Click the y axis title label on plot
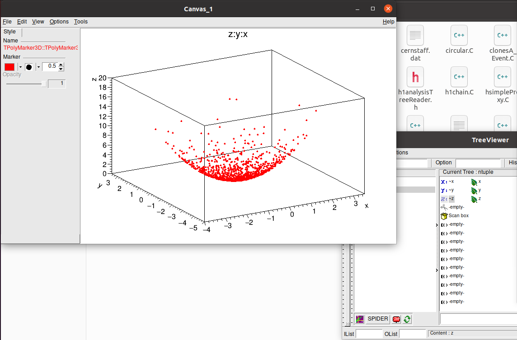The height and width of the screenshot is (340, 517). pos(100,186)
